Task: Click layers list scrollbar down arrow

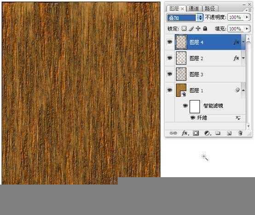Action: tap(249, 126)
